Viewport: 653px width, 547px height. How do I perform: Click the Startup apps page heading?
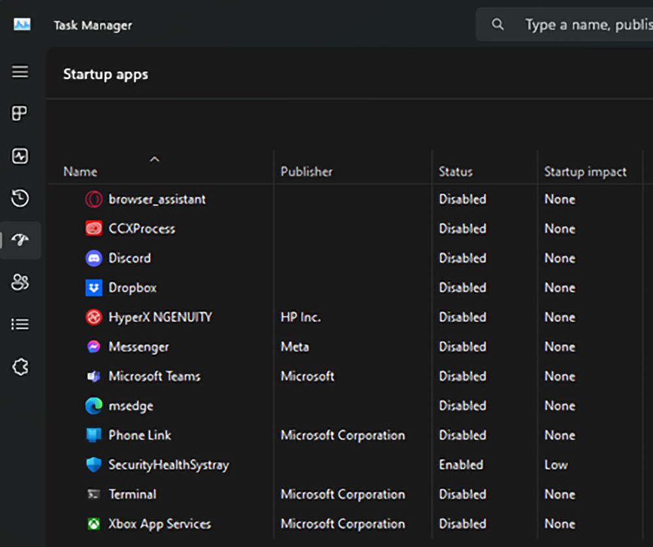point(106,74)
